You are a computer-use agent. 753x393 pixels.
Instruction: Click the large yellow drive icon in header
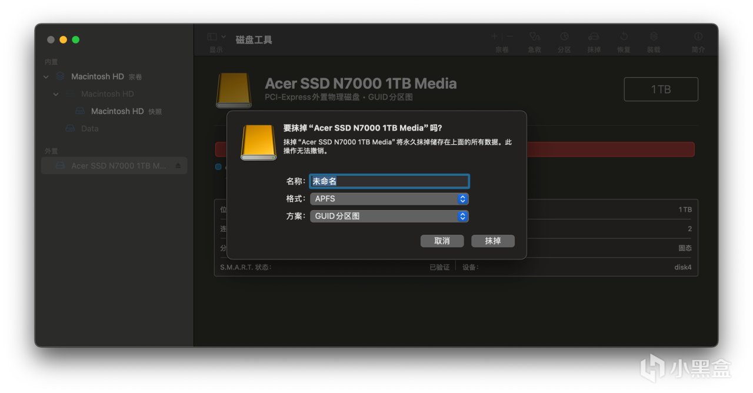tap(234, 90)
